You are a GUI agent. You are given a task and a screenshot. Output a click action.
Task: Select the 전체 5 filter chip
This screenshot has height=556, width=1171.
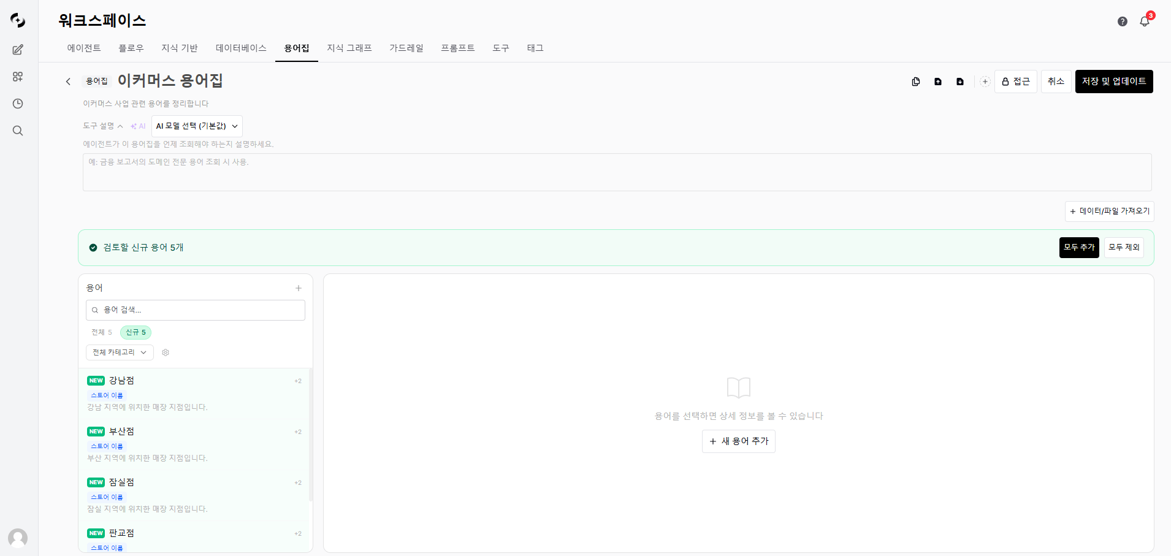tap(102, 332)
